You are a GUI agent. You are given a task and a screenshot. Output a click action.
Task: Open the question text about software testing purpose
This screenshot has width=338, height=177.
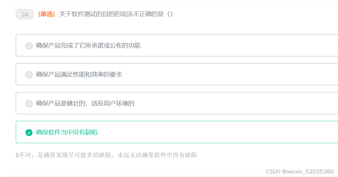[116, 13]
